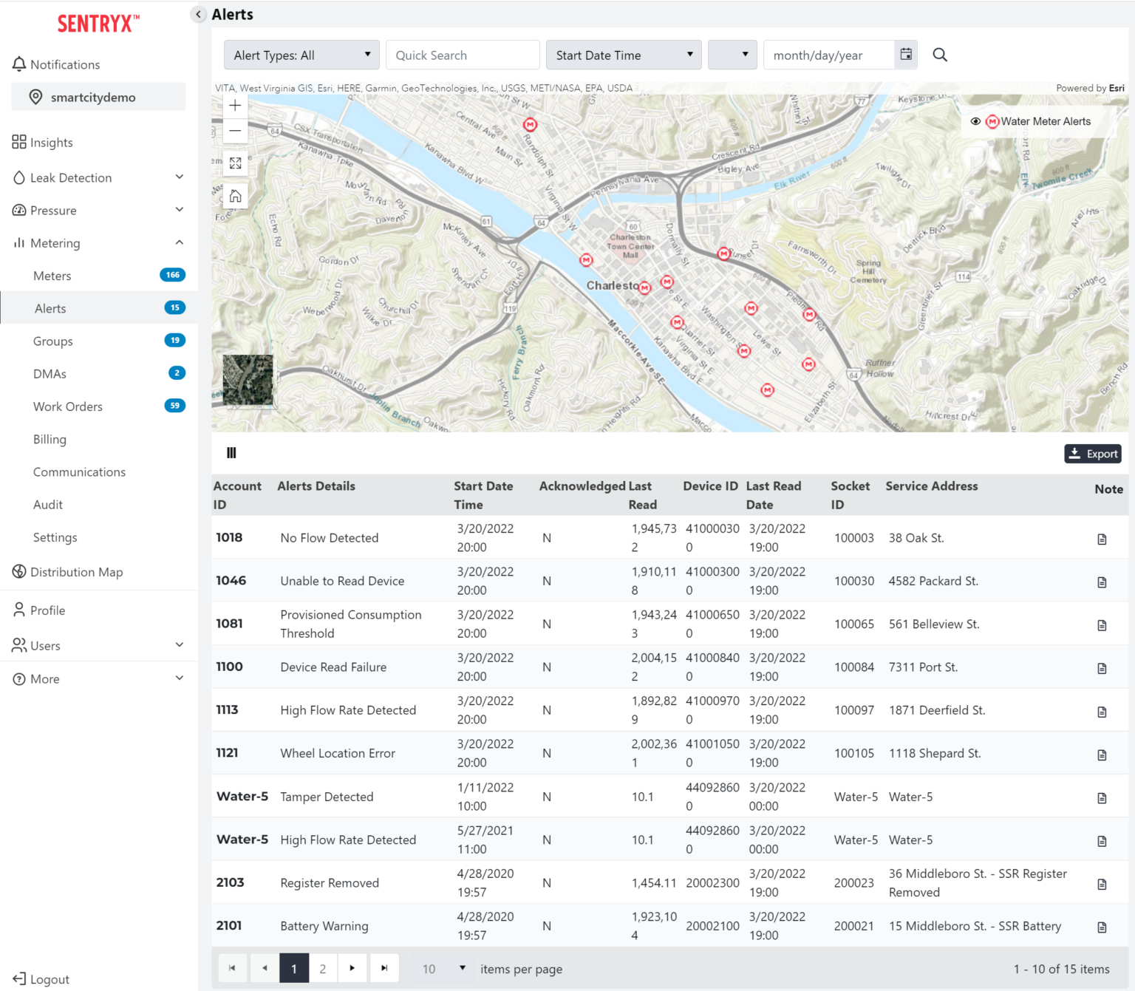Viewport: 1135px width, 991px height.
Task: Reset map with the home icon
Action: (235, 196)
